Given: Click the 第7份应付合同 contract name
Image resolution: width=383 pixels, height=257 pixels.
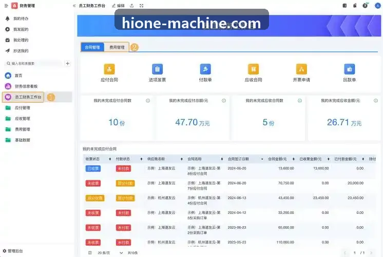Looking at the screenshot, I should click(204, 186).
